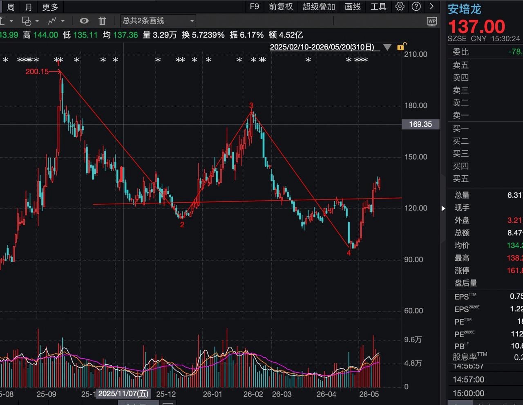This screenshot has height=405, width=523.
Task: Open the 超级叠加 overlay menu
Action: point(319,7)
